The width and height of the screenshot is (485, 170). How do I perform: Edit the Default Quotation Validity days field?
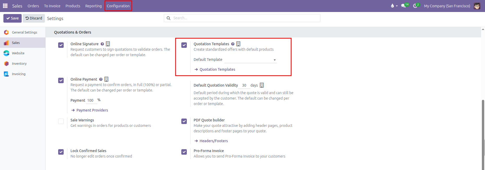click(244, 85)
